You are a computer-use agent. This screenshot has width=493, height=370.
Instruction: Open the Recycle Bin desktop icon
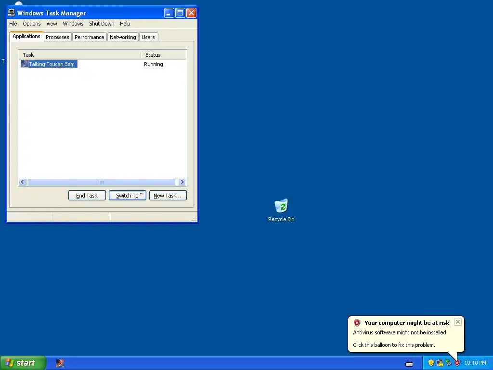(x=281, y=206)
